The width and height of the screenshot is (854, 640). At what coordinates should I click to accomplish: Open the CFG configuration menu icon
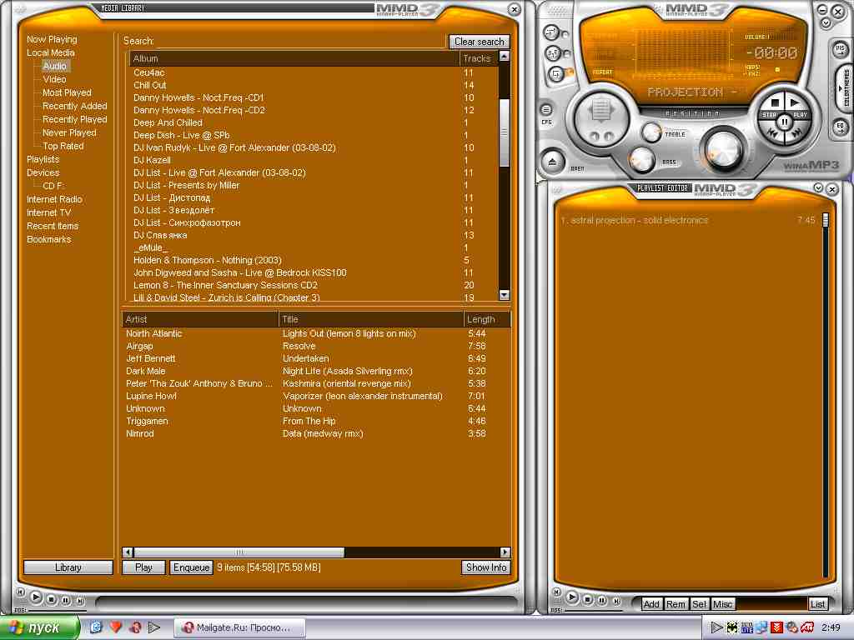point(547,110)
